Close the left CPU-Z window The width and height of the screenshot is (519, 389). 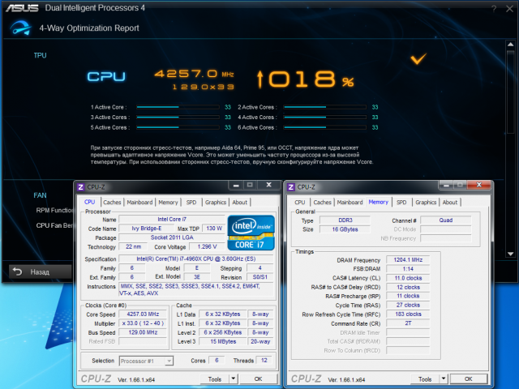[x=268, y=186]
